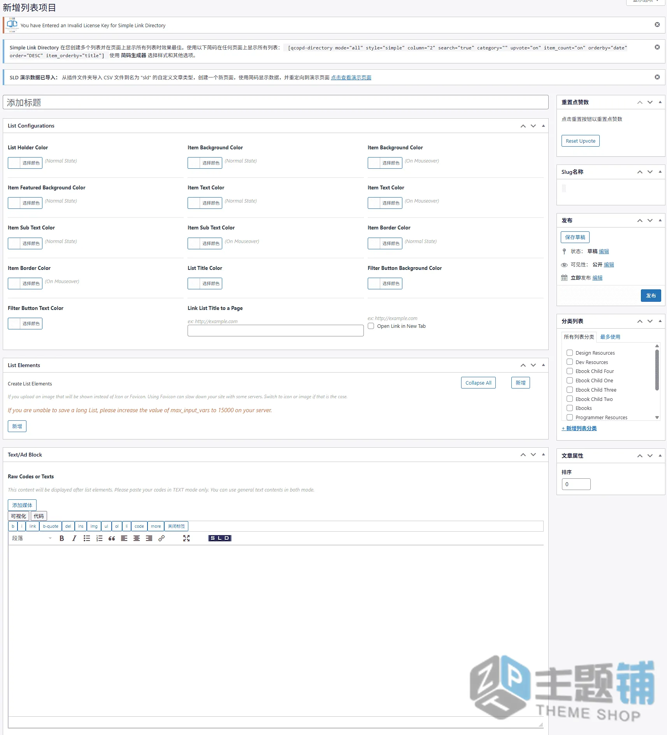Insert a bulleted list in editor
Screen dimensions: 667x735
(x=87, y=538)
